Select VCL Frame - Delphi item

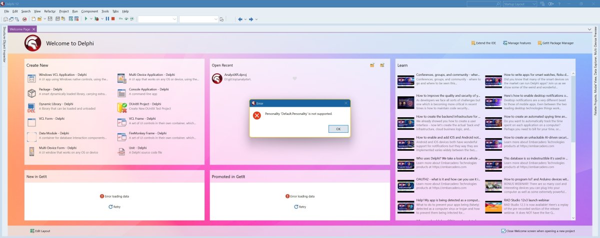pos(159,121)
